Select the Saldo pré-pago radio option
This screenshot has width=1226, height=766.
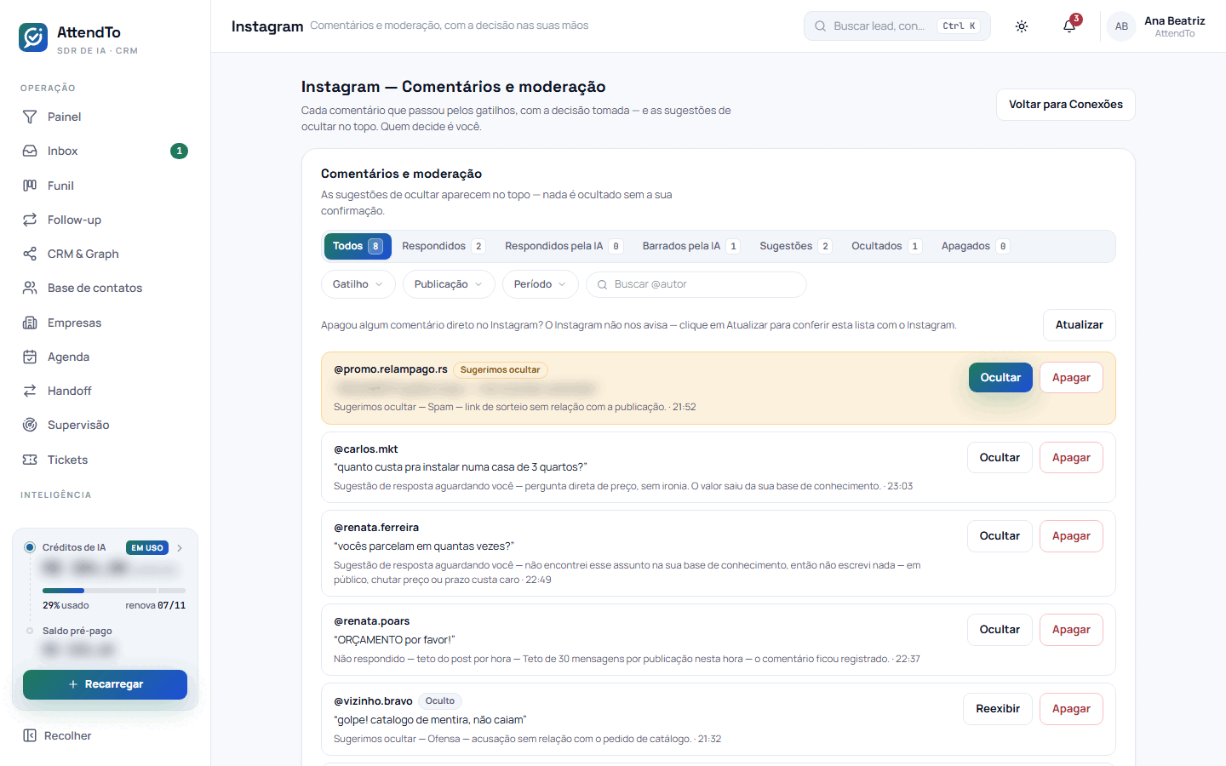pos(30,631)
